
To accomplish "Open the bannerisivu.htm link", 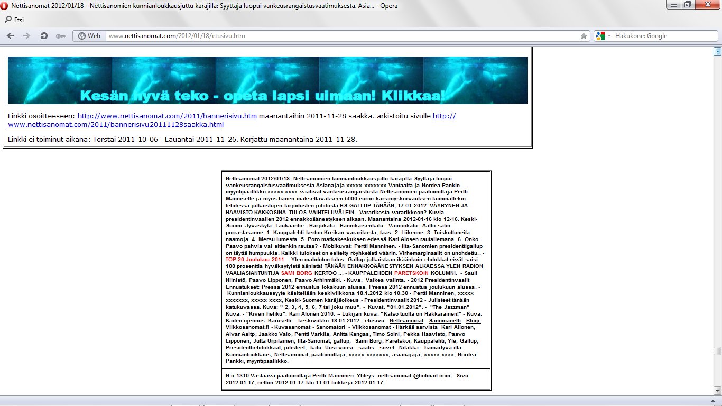I will (167, 116).
